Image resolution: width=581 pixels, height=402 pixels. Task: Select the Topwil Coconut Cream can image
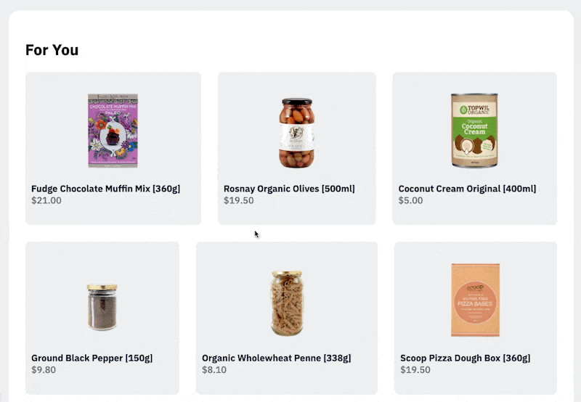474,131
